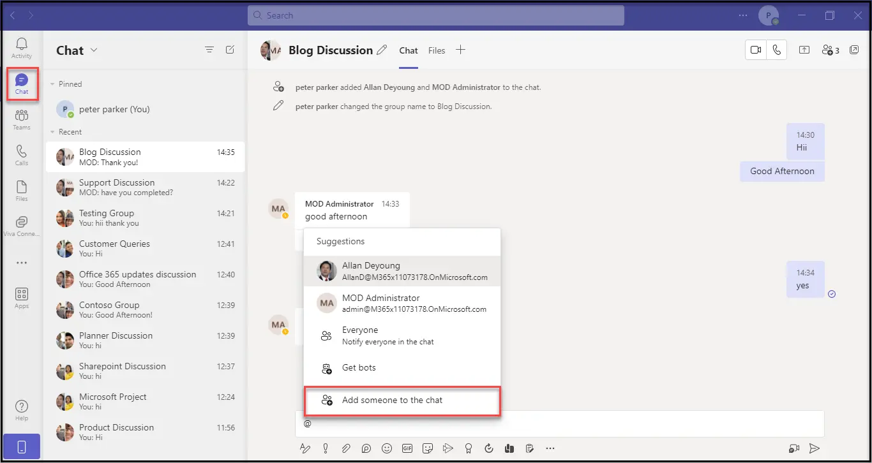The width and height of the screenshot is (872, 463).
Task: Click the share screen icon
Action: click(x=804, y=50)
